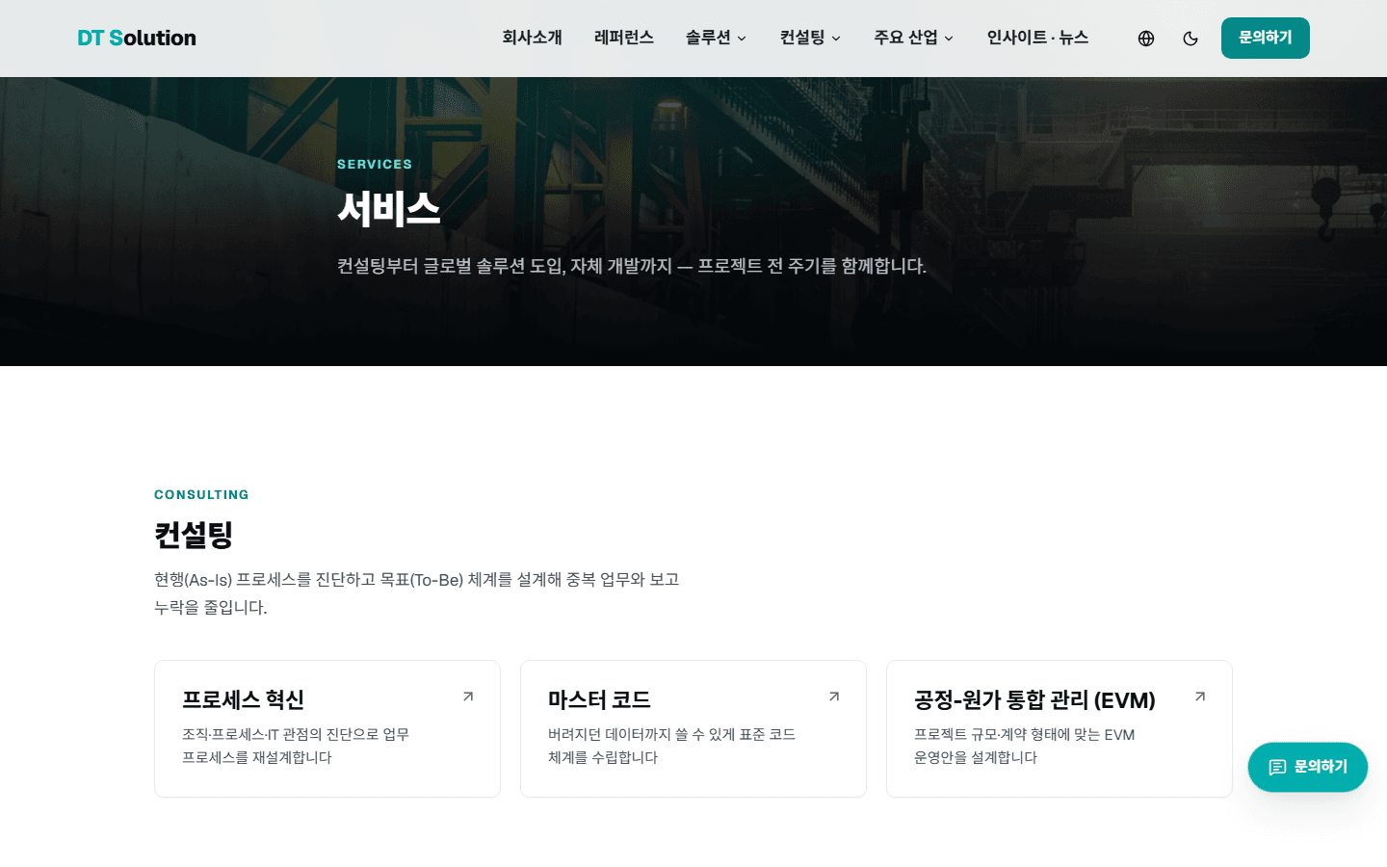Click the 프로세스 혁신 card description text
The width and height of the screenshot is (1387, 867).
(296, 746)
